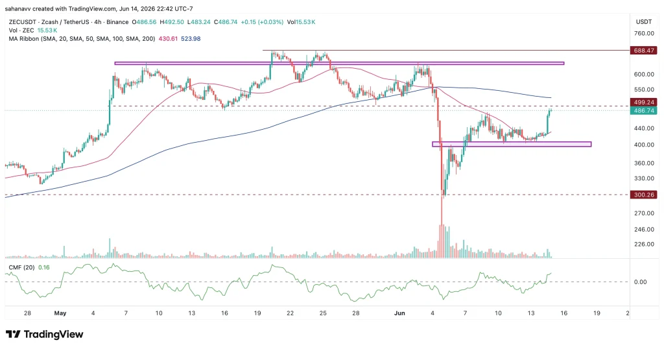Click the high price H492.50
The height and width of the screenshot is (349, 664).
171,22
